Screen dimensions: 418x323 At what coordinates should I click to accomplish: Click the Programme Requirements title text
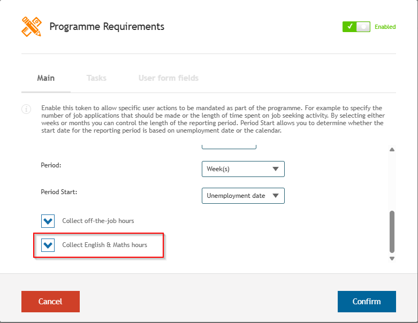107,27
